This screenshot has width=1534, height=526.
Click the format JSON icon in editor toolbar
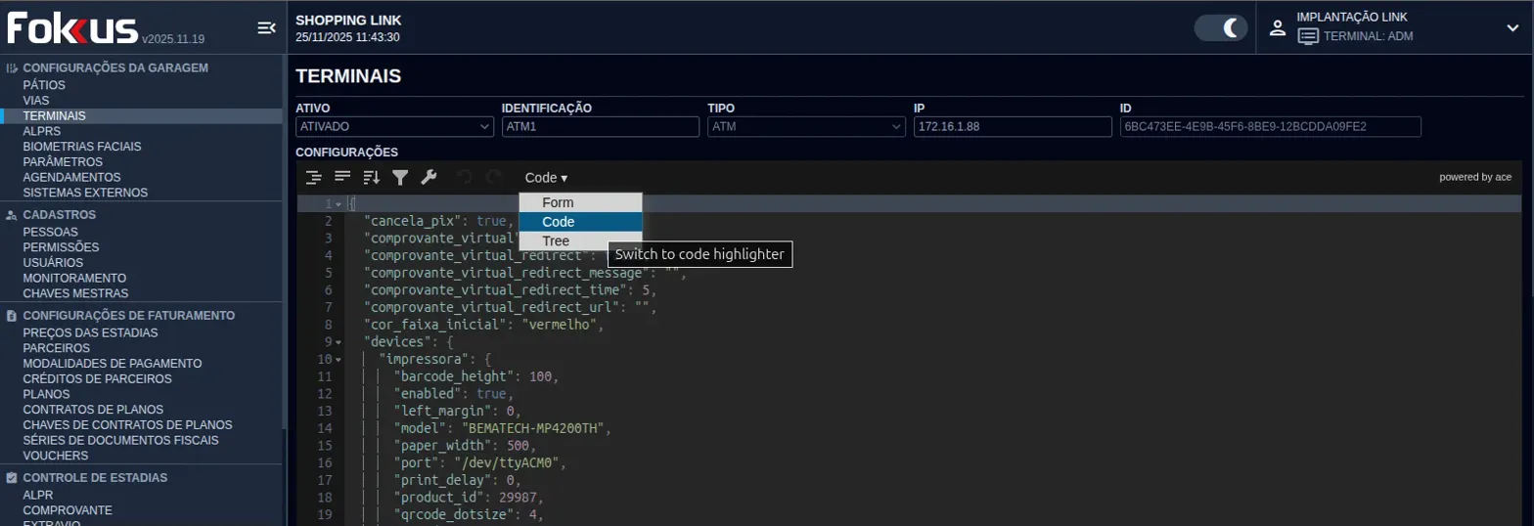pos(313,177)
